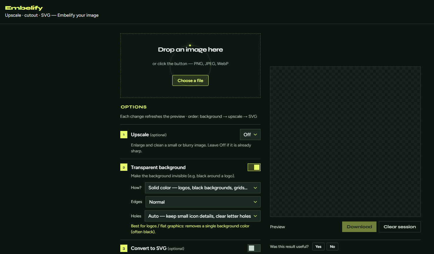The image size is (434, 254).
Task: Expand the Edges dropdown showing Normal
Action: click(203, 202)
